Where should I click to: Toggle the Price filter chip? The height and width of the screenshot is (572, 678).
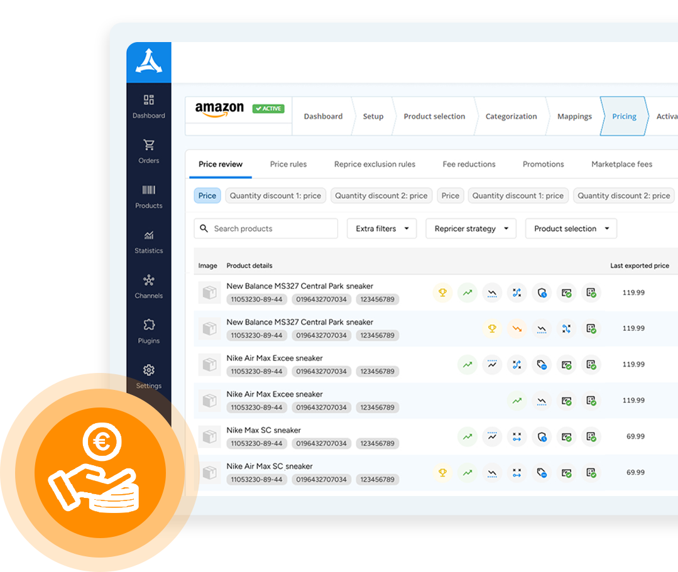point(207,196)
